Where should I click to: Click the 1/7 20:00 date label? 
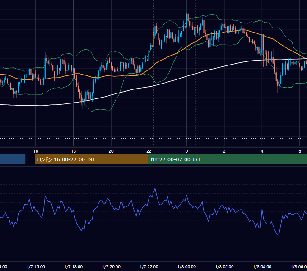[111, 266]
